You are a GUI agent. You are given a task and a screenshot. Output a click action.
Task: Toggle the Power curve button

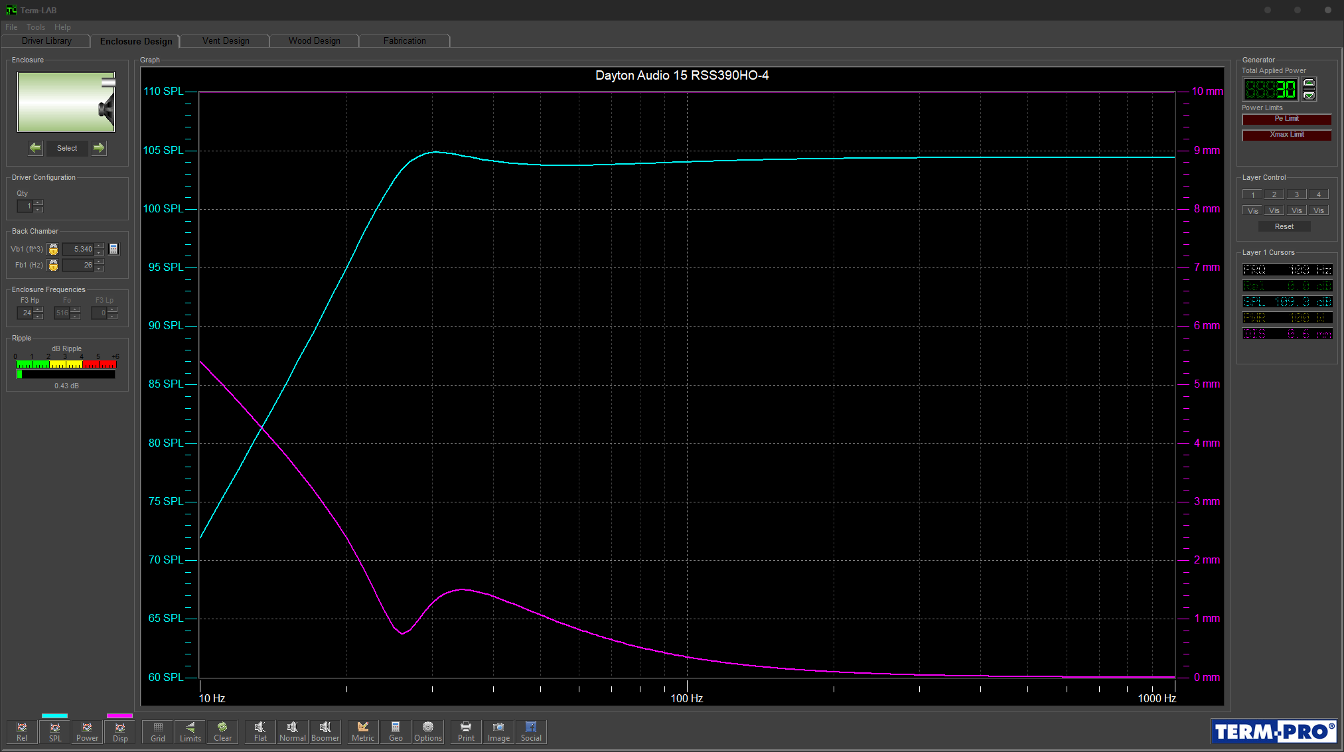87,731
